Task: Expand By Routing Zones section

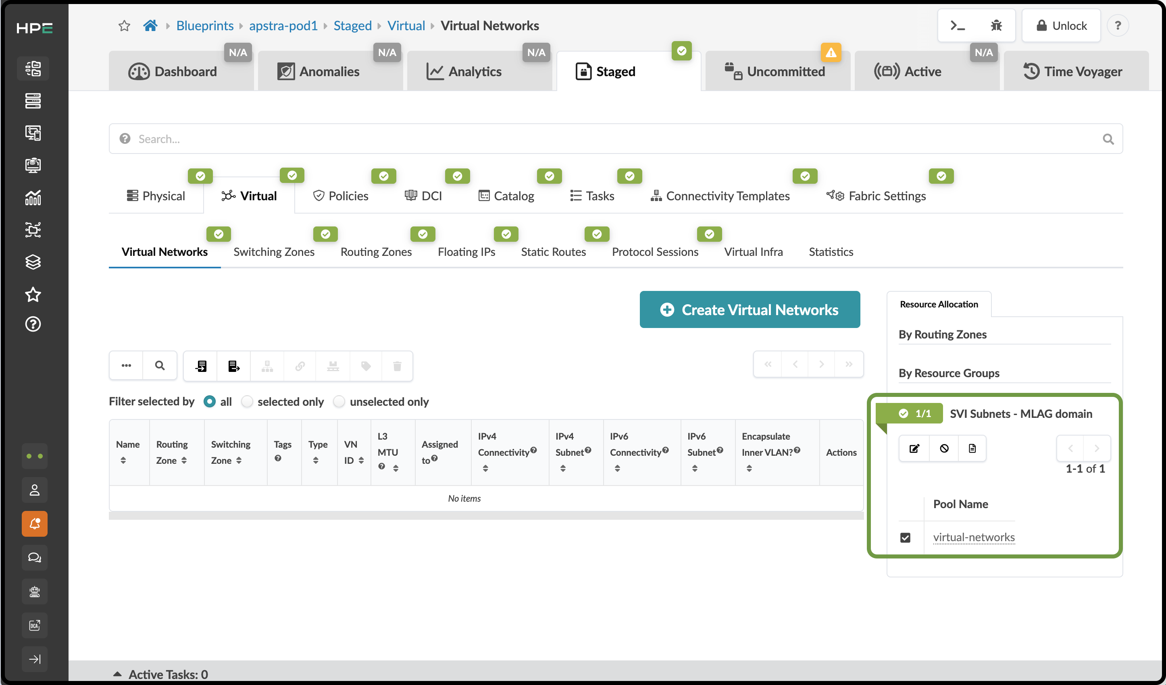Action: point(943,334)
